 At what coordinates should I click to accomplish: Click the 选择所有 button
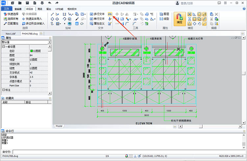[x=11, y=19]
